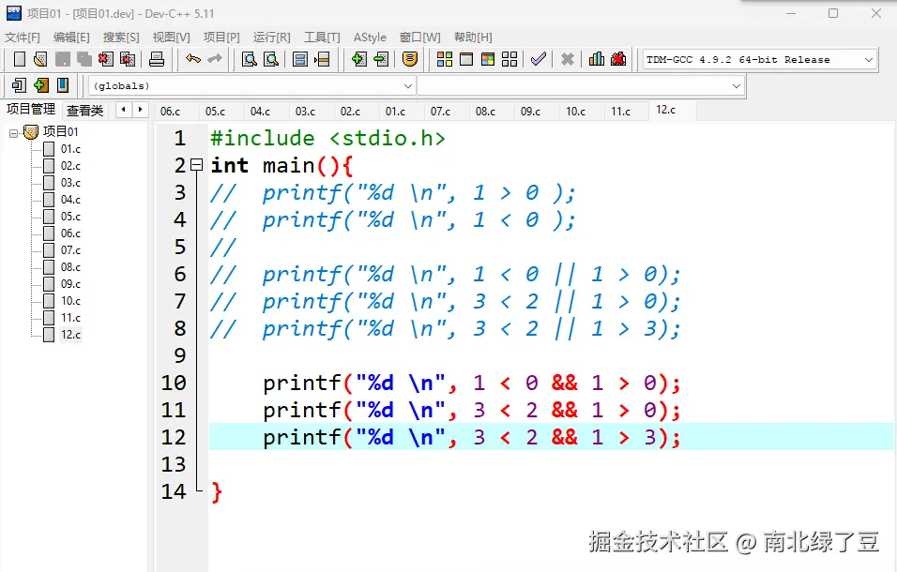Open the 帮助[H] menu
Image resolution: width=897 pixels, height=572 pixels.
473,38
